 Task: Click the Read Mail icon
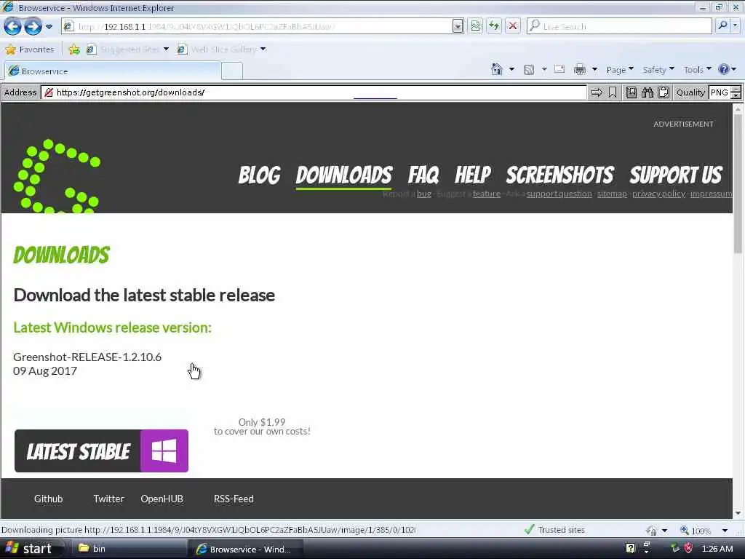tap(559, 69)
